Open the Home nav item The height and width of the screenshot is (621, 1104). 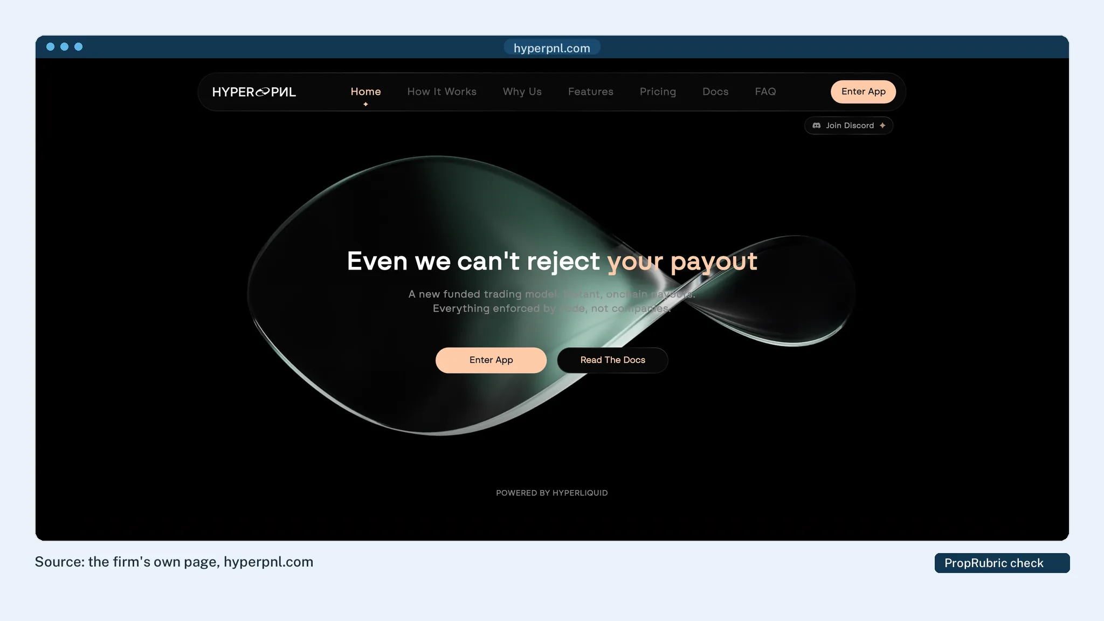click(x=365, y=92)
